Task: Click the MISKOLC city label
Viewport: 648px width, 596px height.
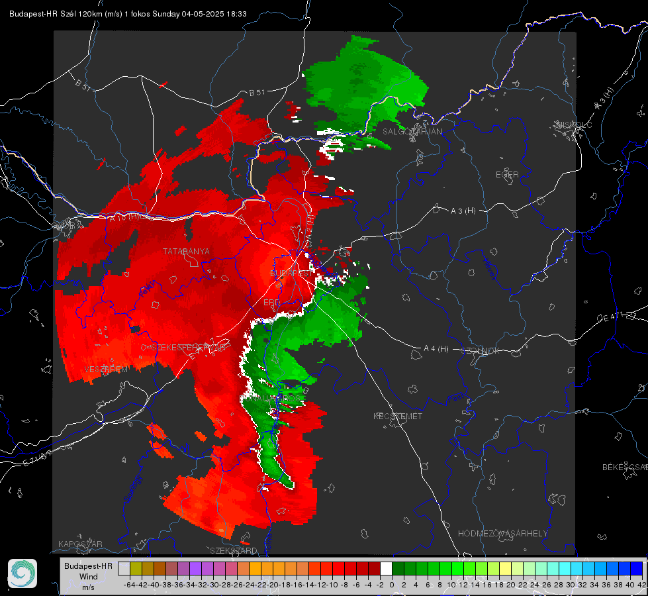Action: coord(574,124)
